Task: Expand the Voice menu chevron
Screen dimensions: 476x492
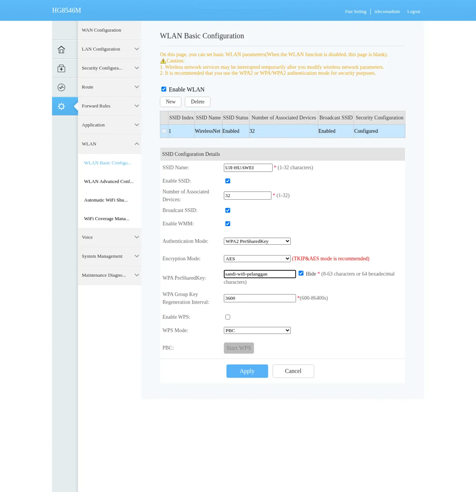Action: click(x=137, y=237)
